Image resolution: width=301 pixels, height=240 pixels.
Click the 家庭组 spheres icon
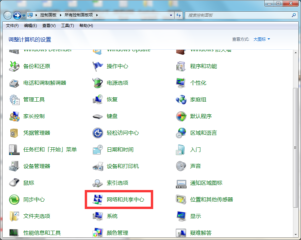click(x=181, y=100)
